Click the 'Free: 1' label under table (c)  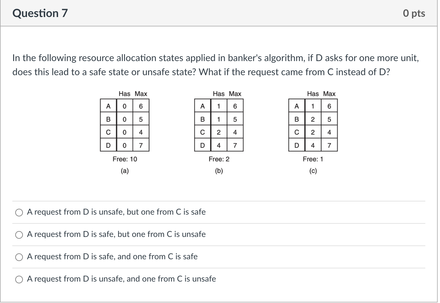pos(313,159)
